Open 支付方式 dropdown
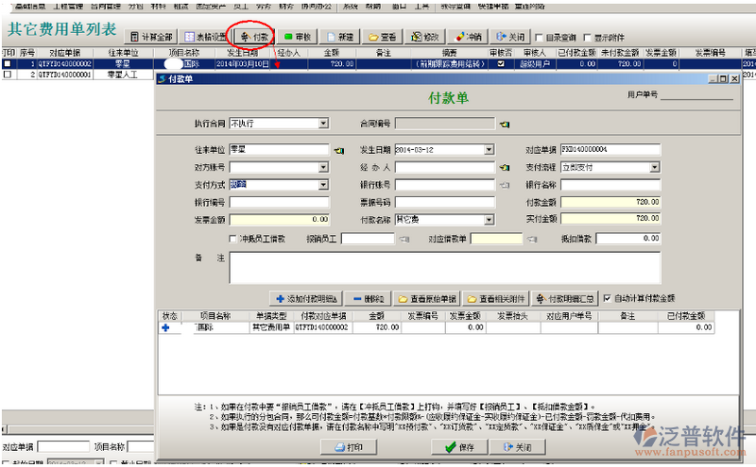This screenshot has width=756, height=467. tap(323, 185)
